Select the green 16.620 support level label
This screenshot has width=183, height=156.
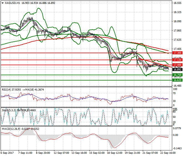tap(177, 80)
